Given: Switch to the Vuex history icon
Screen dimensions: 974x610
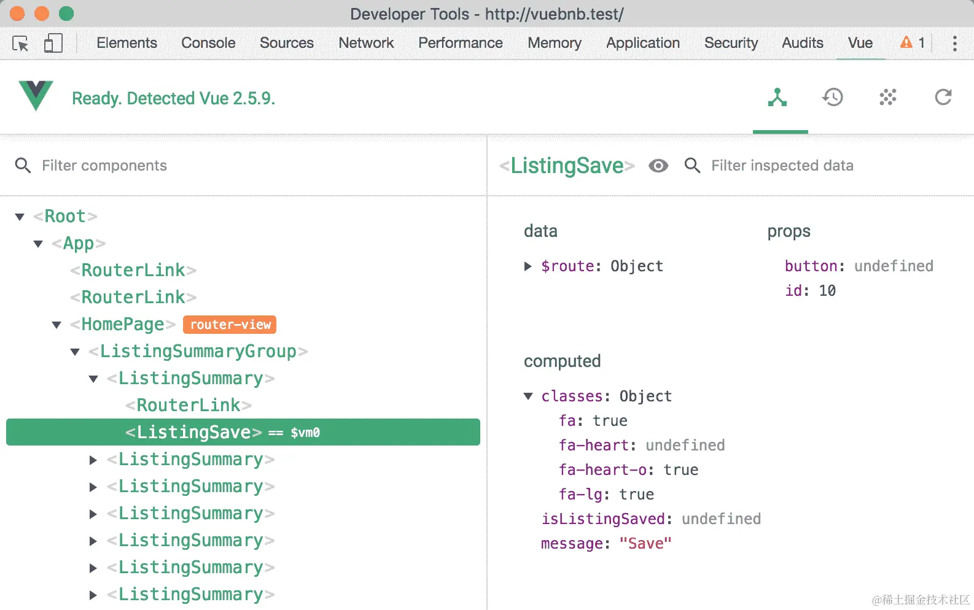Looking at the screenshot, I should click(833, 97).
